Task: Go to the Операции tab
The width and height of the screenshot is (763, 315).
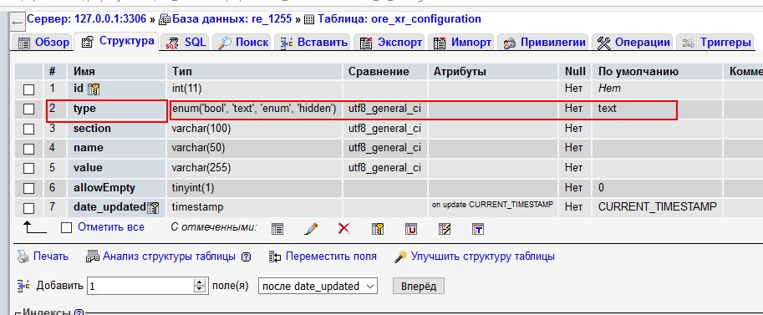Action: pos(633,43)
